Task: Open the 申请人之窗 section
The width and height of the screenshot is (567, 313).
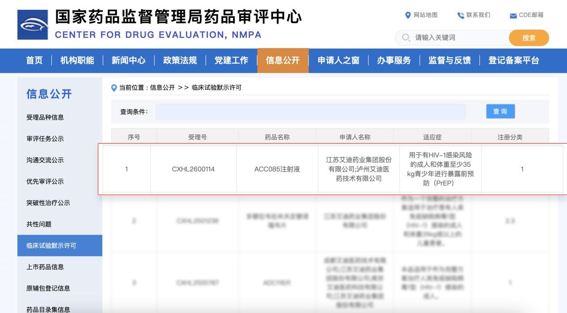Action: pos(339,61)
